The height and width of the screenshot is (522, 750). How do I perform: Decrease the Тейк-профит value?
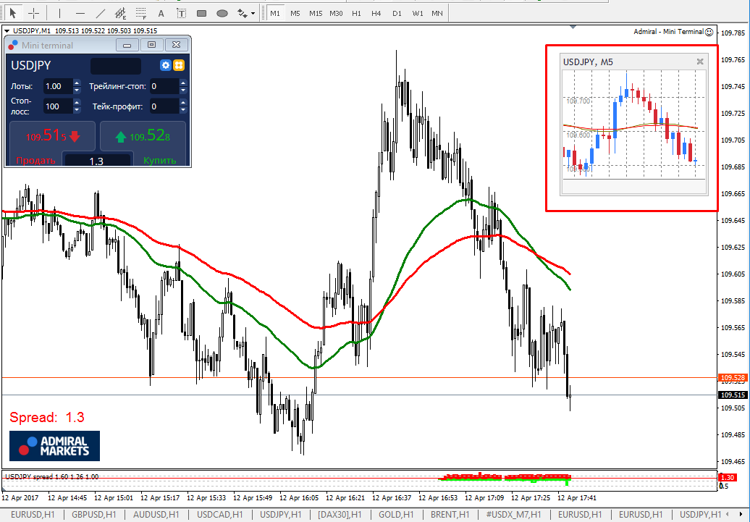pos(183,110)
